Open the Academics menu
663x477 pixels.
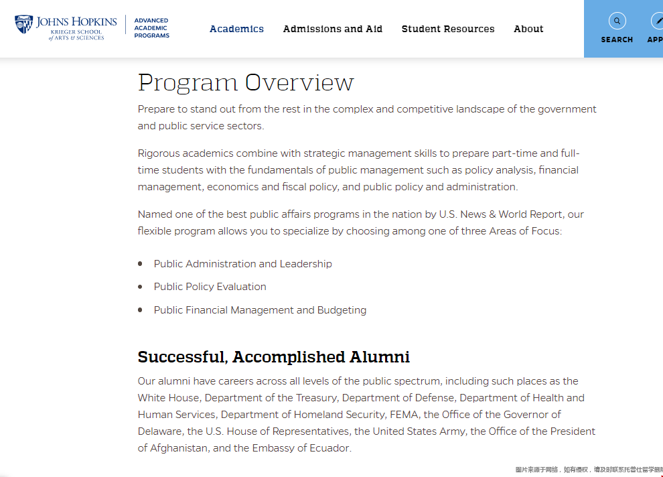(x=236, y=29)
